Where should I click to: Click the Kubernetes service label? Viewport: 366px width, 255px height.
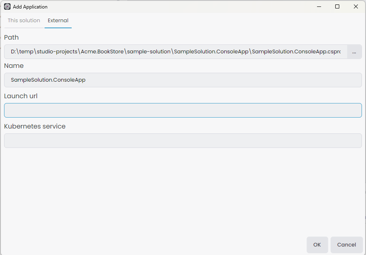pos(34,126)
